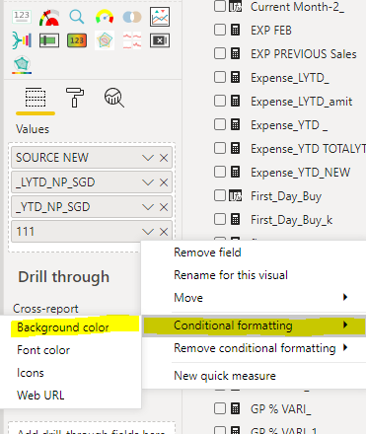
Task: Expand the Move submenu arrow
Action: point(345,297)
